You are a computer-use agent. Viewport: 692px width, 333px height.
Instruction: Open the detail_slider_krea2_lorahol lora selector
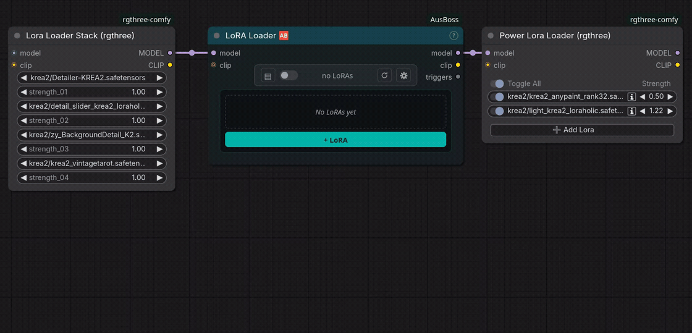(x=92, y=106)
